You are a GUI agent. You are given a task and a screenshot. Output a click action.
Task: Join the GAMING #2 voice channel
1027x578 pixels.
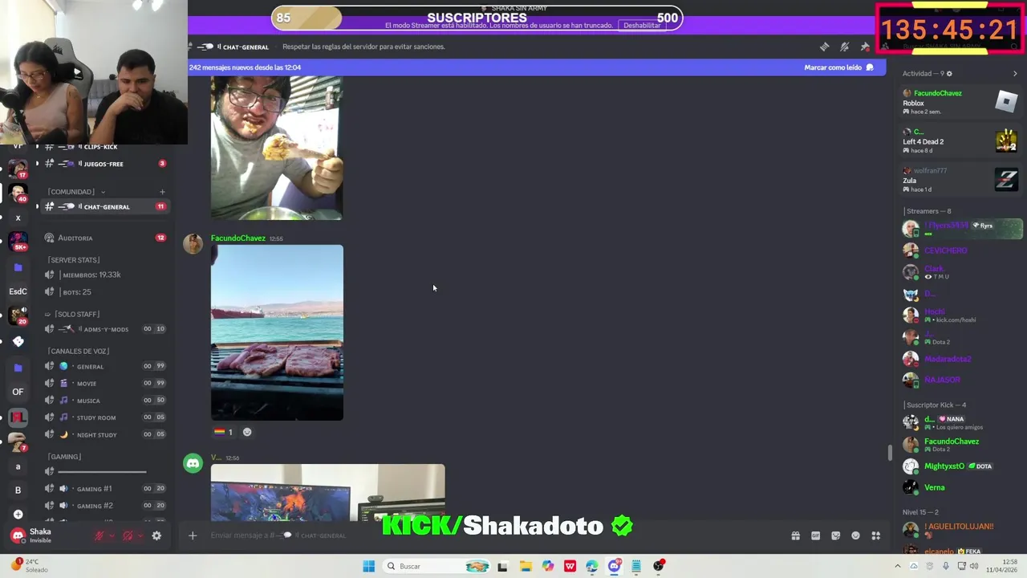[x=104, y=506]
